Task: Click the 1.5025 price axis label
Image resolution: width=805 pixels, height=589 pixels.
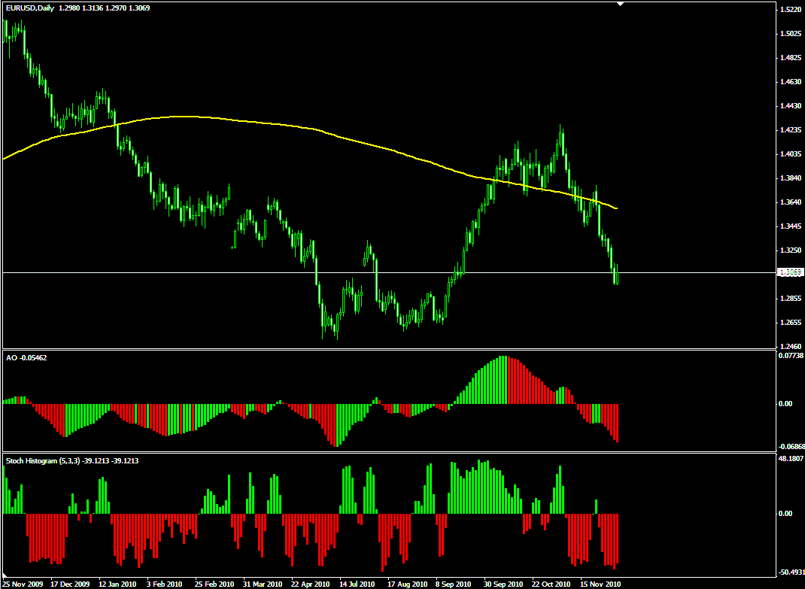Action: pos(791,34)
